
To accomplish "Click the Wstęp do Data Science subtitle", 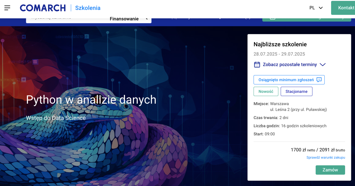I will [56, 118].
